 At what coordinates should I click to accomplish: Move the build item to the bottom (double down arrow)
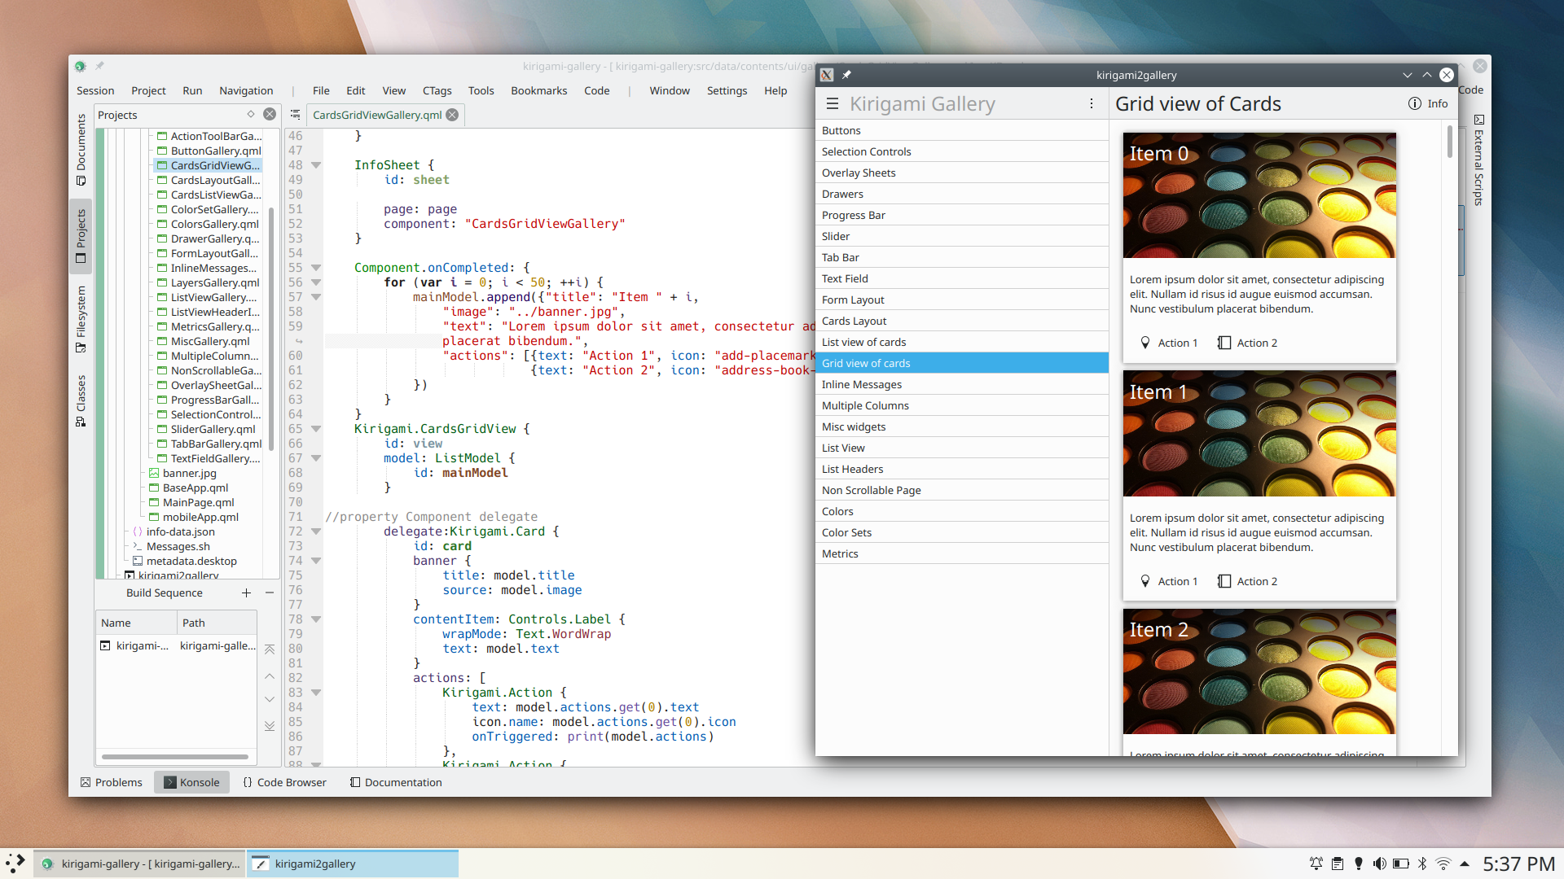tap(270, 726)
